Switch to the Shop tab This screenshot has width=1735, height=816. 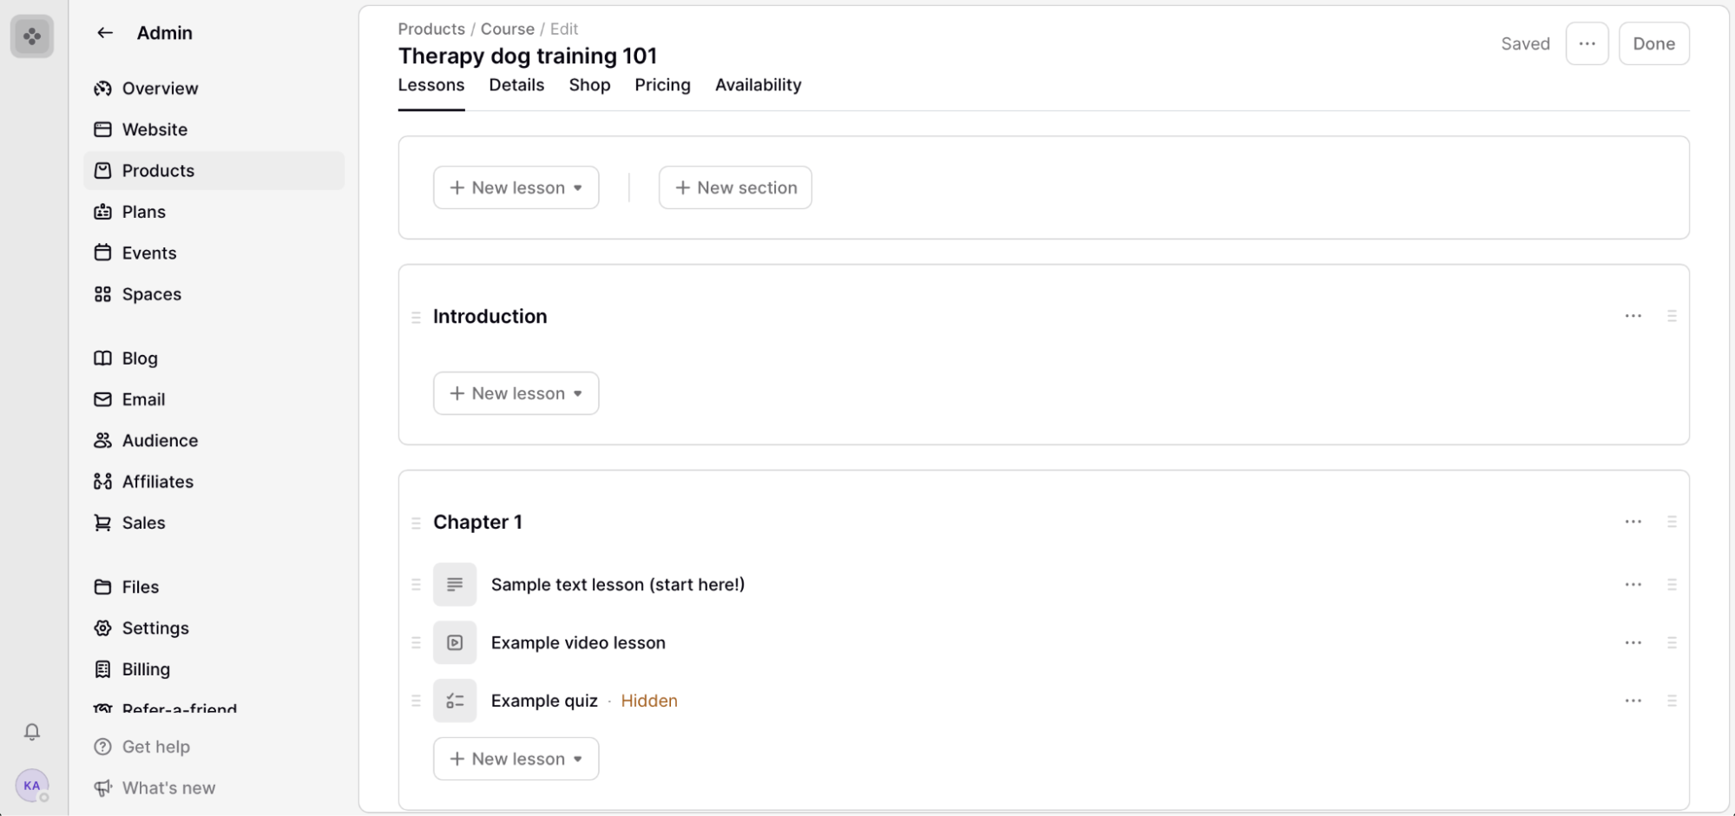coord(589,85)
